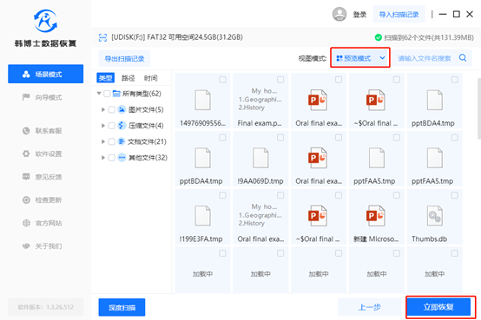The width and height of the screenshot is (481, 320).
Task: Click the 关于我们 about icon
Action: coord(26,246)
